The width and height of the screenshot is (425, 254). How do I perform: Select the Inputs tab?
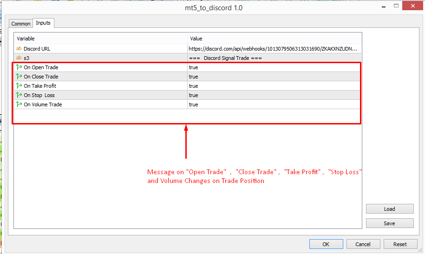pyautogui.click(x=43, y=23)
